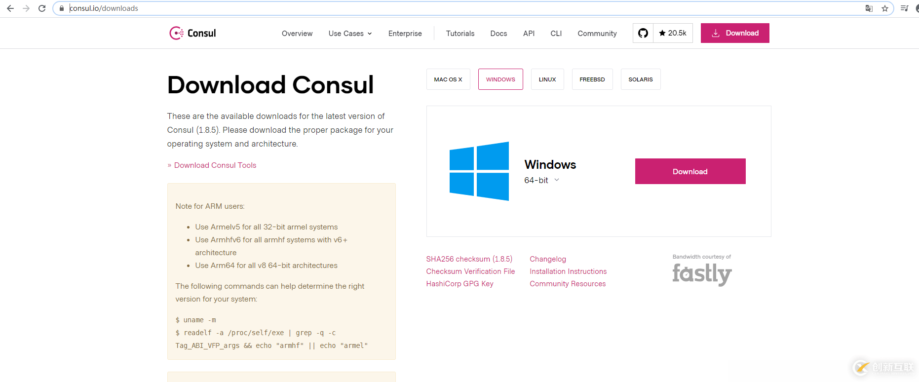Click the browser back arrow
The image size is (919, 382).
(x=10, y=8)
